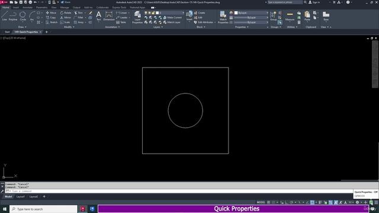Activate the Stretch command
The image size is (379, 213).
pos(52,22)
